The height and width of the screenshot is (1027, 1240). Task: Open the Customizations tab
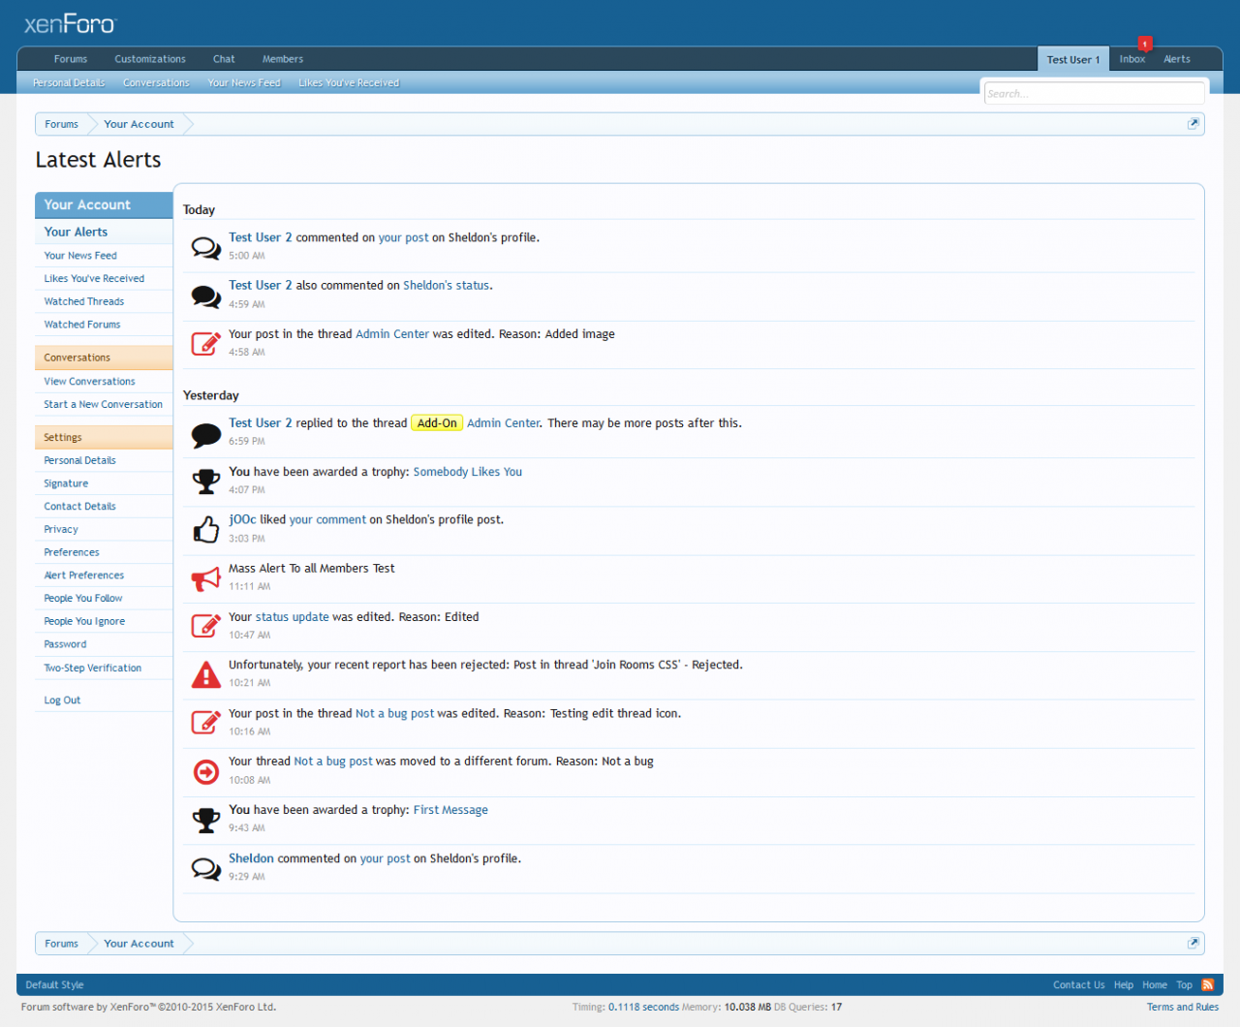coord(150,59)
